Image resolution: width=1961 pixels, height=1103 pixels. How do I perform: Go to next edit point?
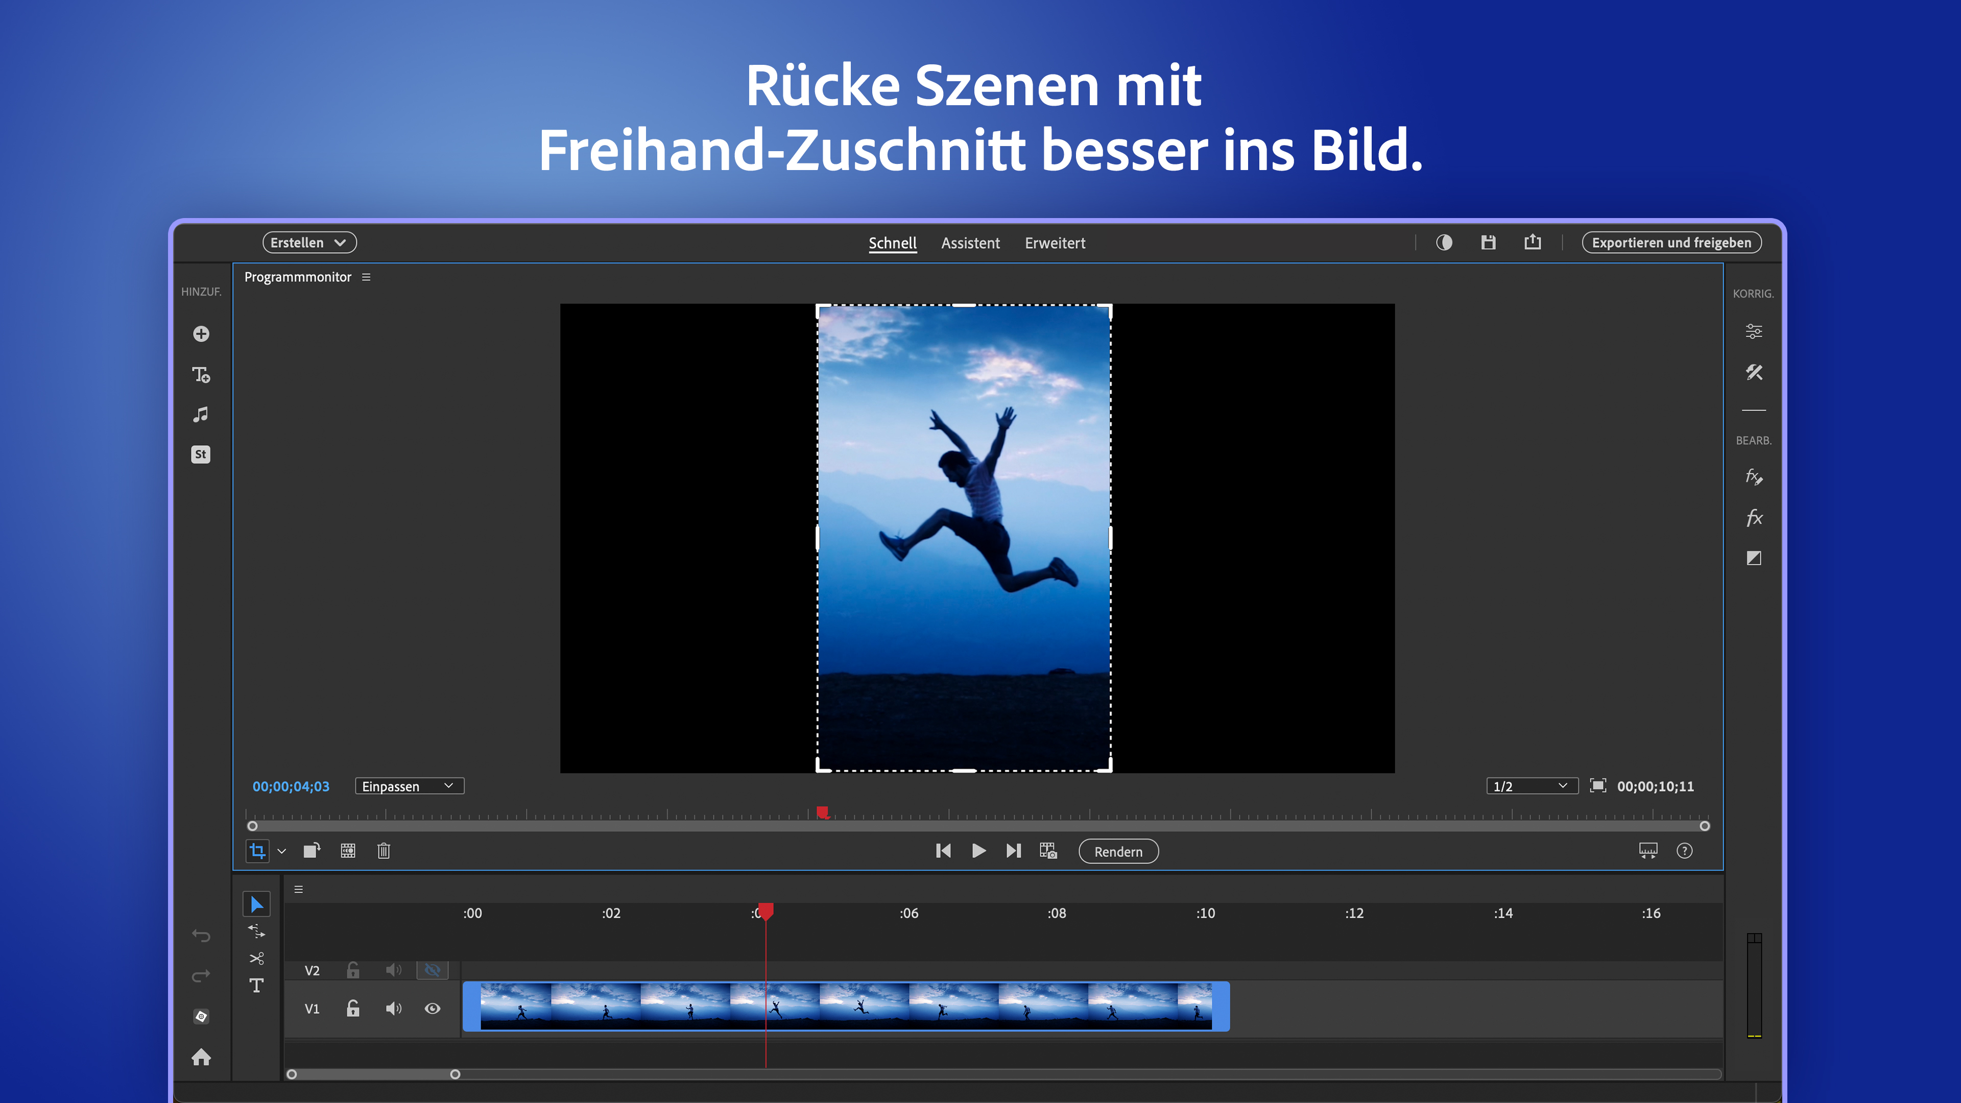pyautogui.click(x=1013, y=850)
